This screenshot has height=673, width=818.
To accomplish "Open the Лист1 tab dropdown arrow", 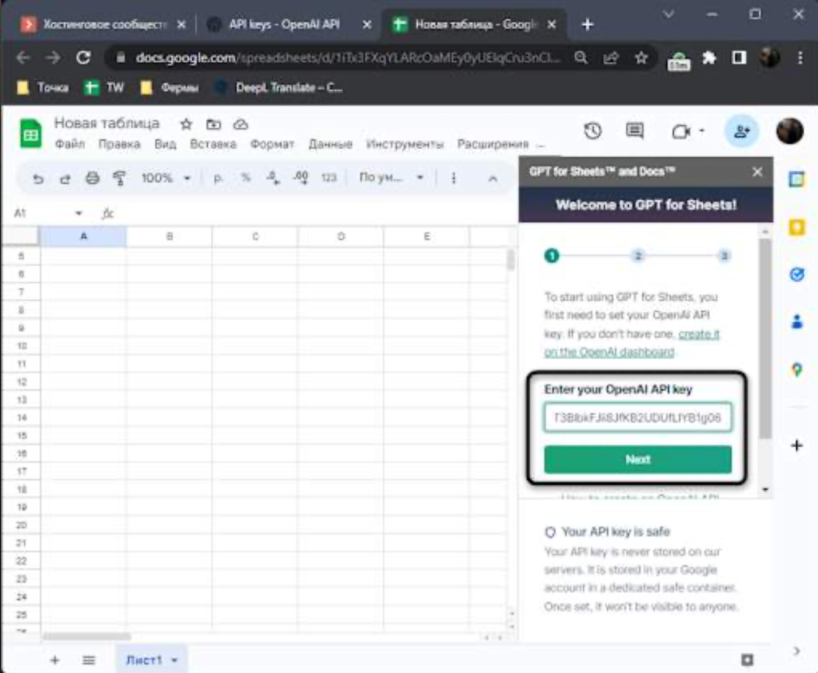I will tap(174, 661).
